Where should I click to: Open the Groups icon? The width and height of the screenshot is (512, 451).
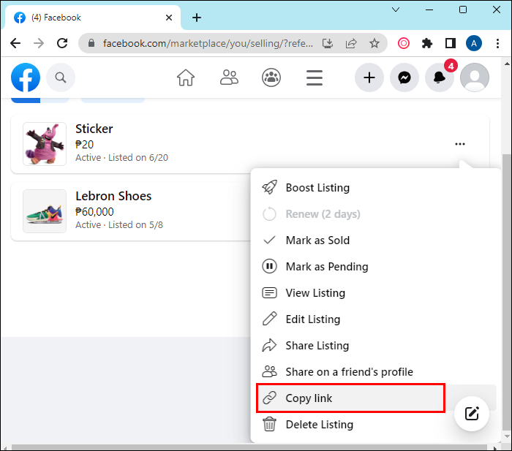[271, 77]
